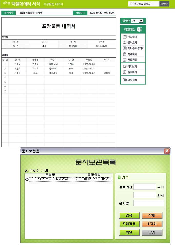Choose 새로작성 in the Excel menu

[x=132, y=60]
